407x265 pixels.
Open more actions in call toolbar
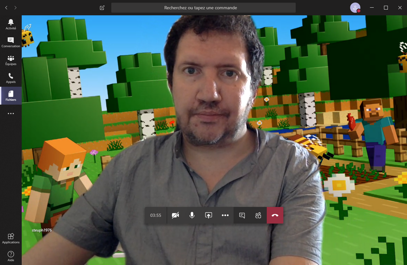point(225,215)
